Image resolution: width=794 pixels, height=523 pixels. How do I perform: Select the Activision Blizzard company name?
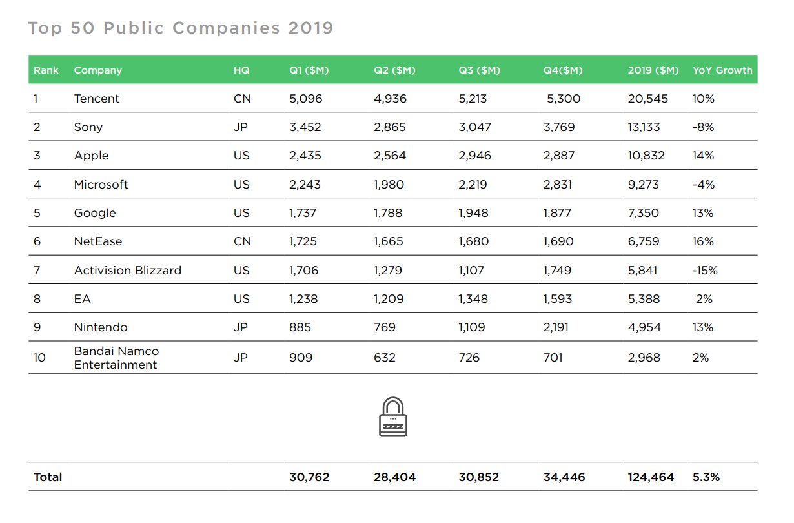(128, 270)
